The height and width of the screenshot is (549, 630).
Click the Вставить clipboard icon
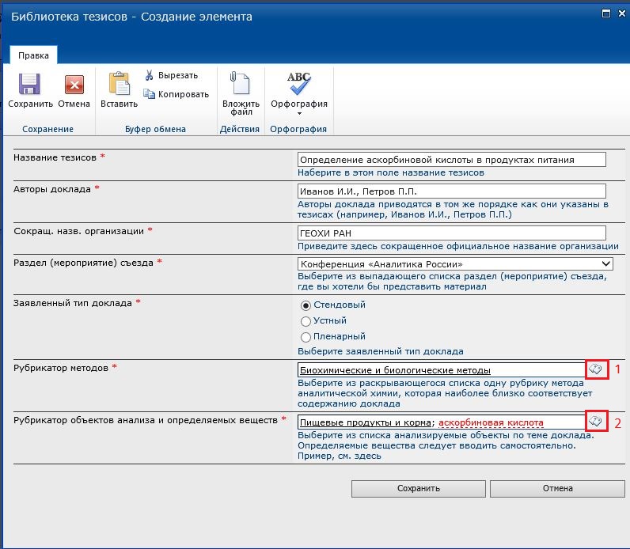point(119,84)
